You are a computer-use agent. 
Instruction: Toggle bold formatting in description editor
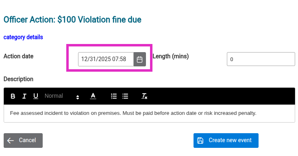[13, 96]
